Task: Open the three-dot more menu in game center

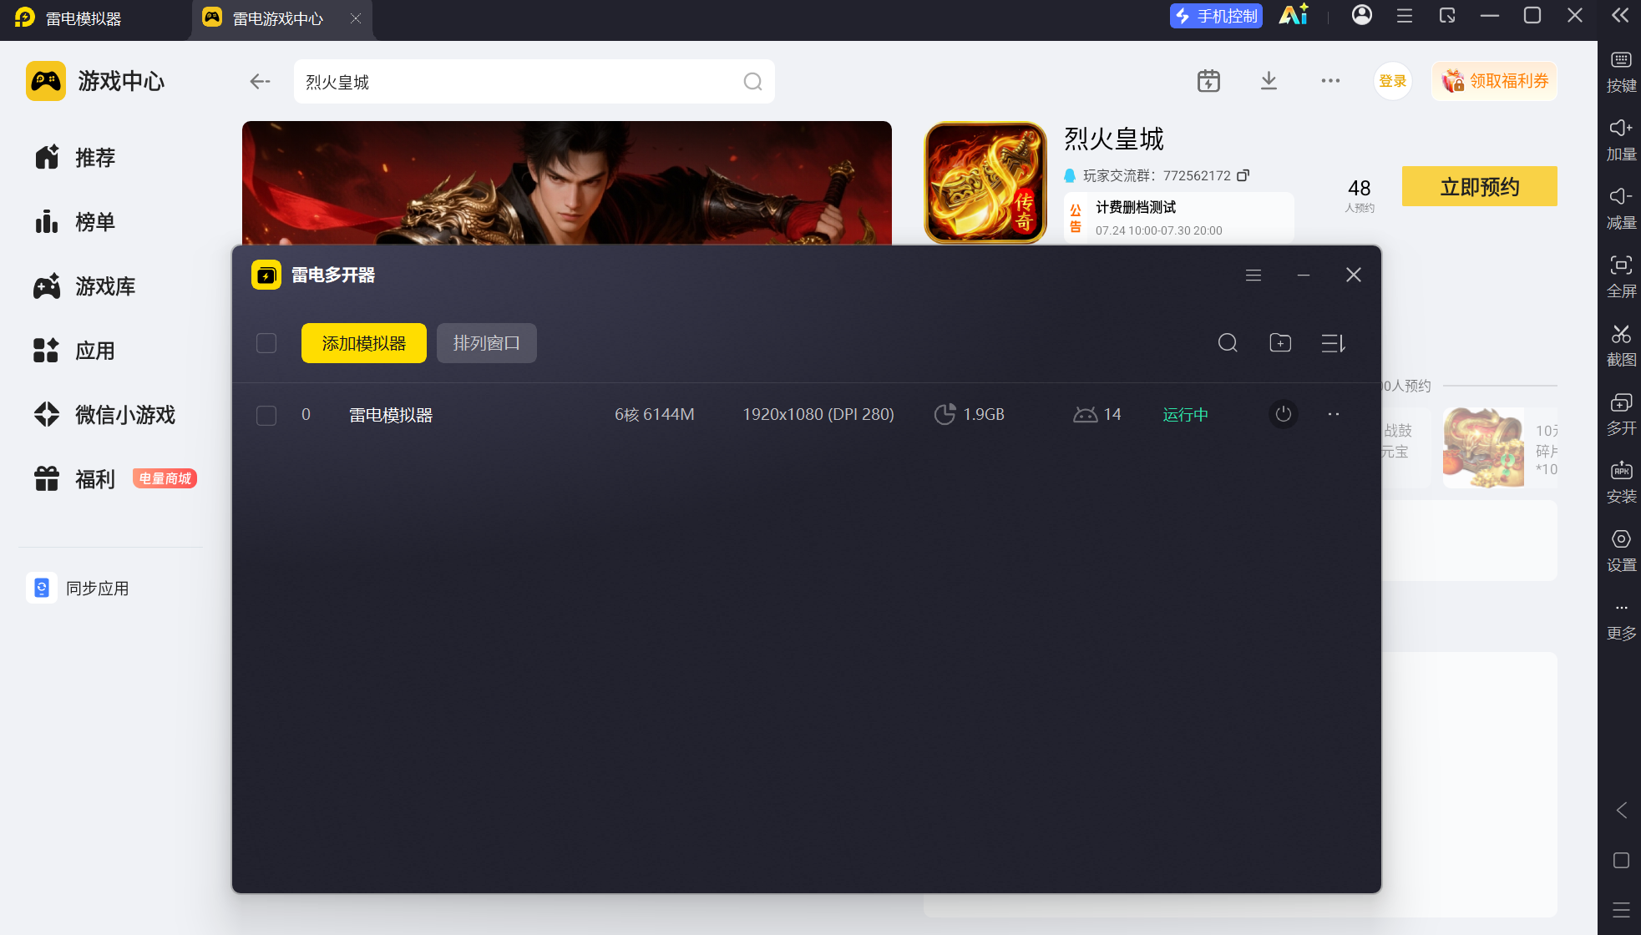Action: pyautogui.click(x=1330, y=81)
